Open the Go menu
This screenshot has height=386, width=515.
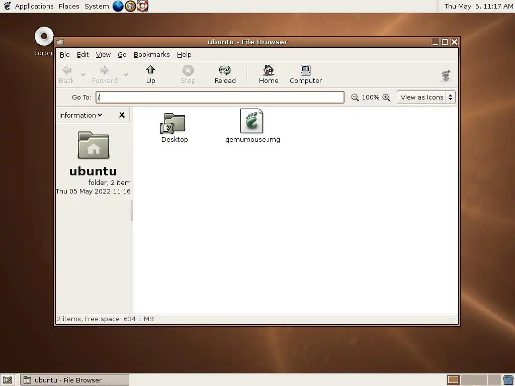pyautogui.click(x=122, y=54)
